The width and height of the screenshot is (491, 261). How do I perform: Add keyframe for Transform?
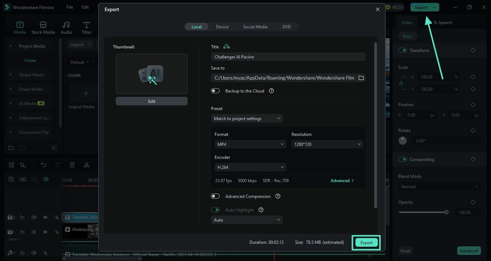(x=473, y=50)
